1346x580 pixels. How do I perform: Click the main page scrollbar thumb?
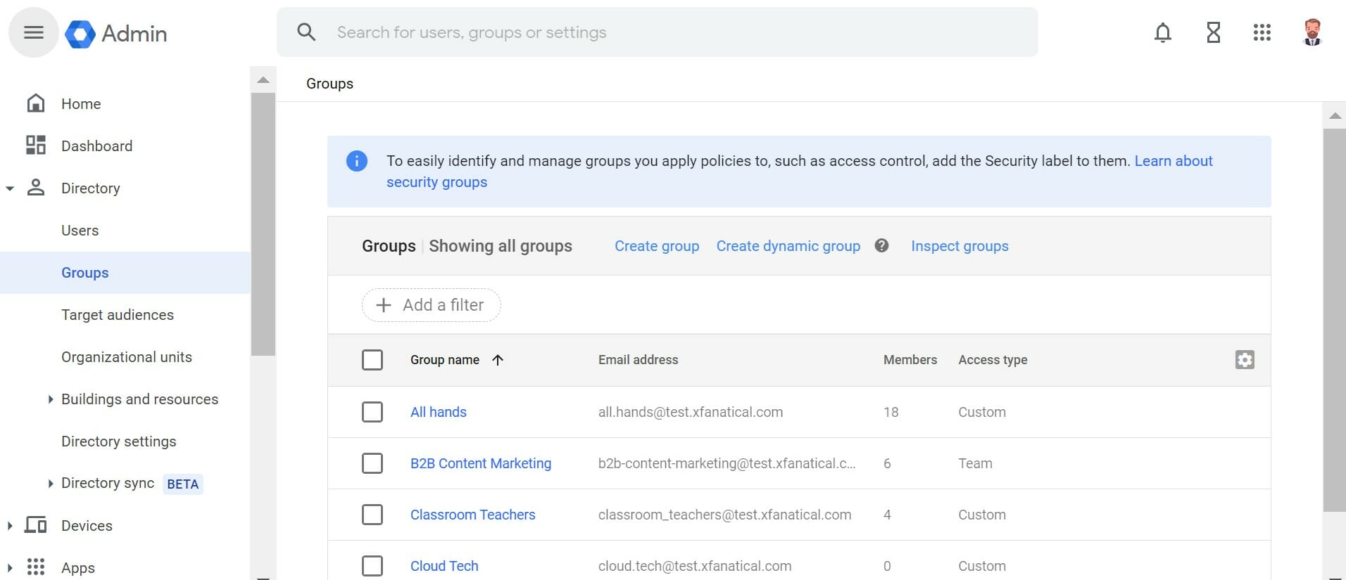point(1335,320)
